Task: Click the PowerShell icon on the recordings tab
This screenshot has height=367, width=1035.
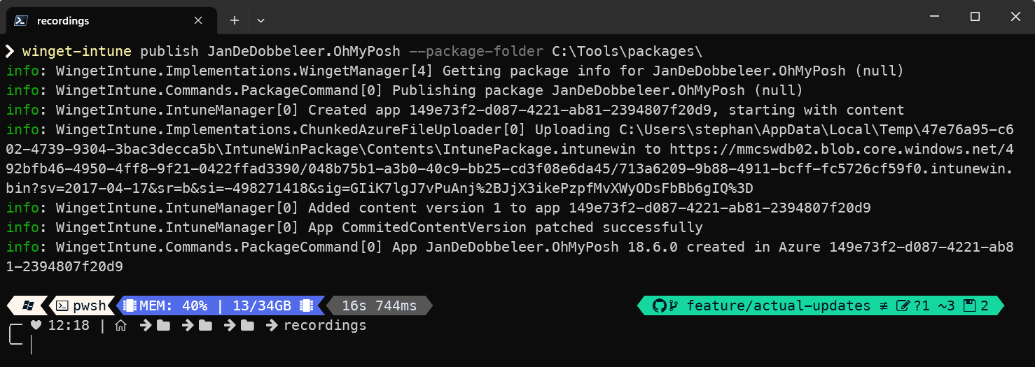Action: tap(22, 21)
